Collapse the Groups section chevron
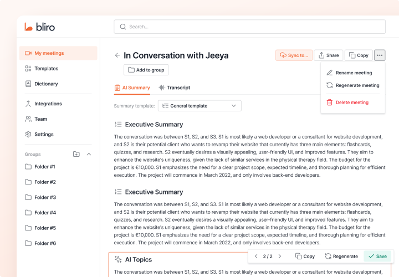 point(89,154)
